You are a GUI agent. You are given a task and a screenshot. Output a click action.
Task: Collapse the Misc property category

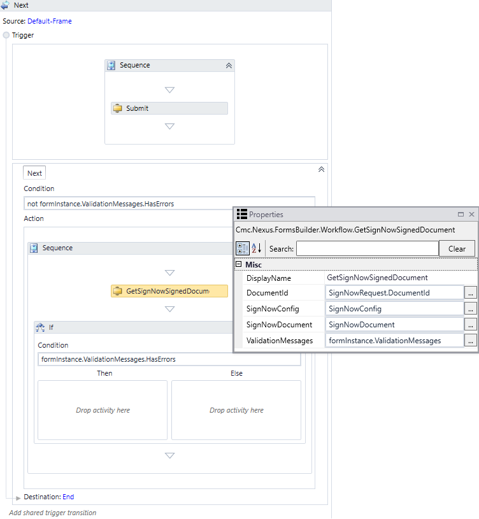point(239,264)
